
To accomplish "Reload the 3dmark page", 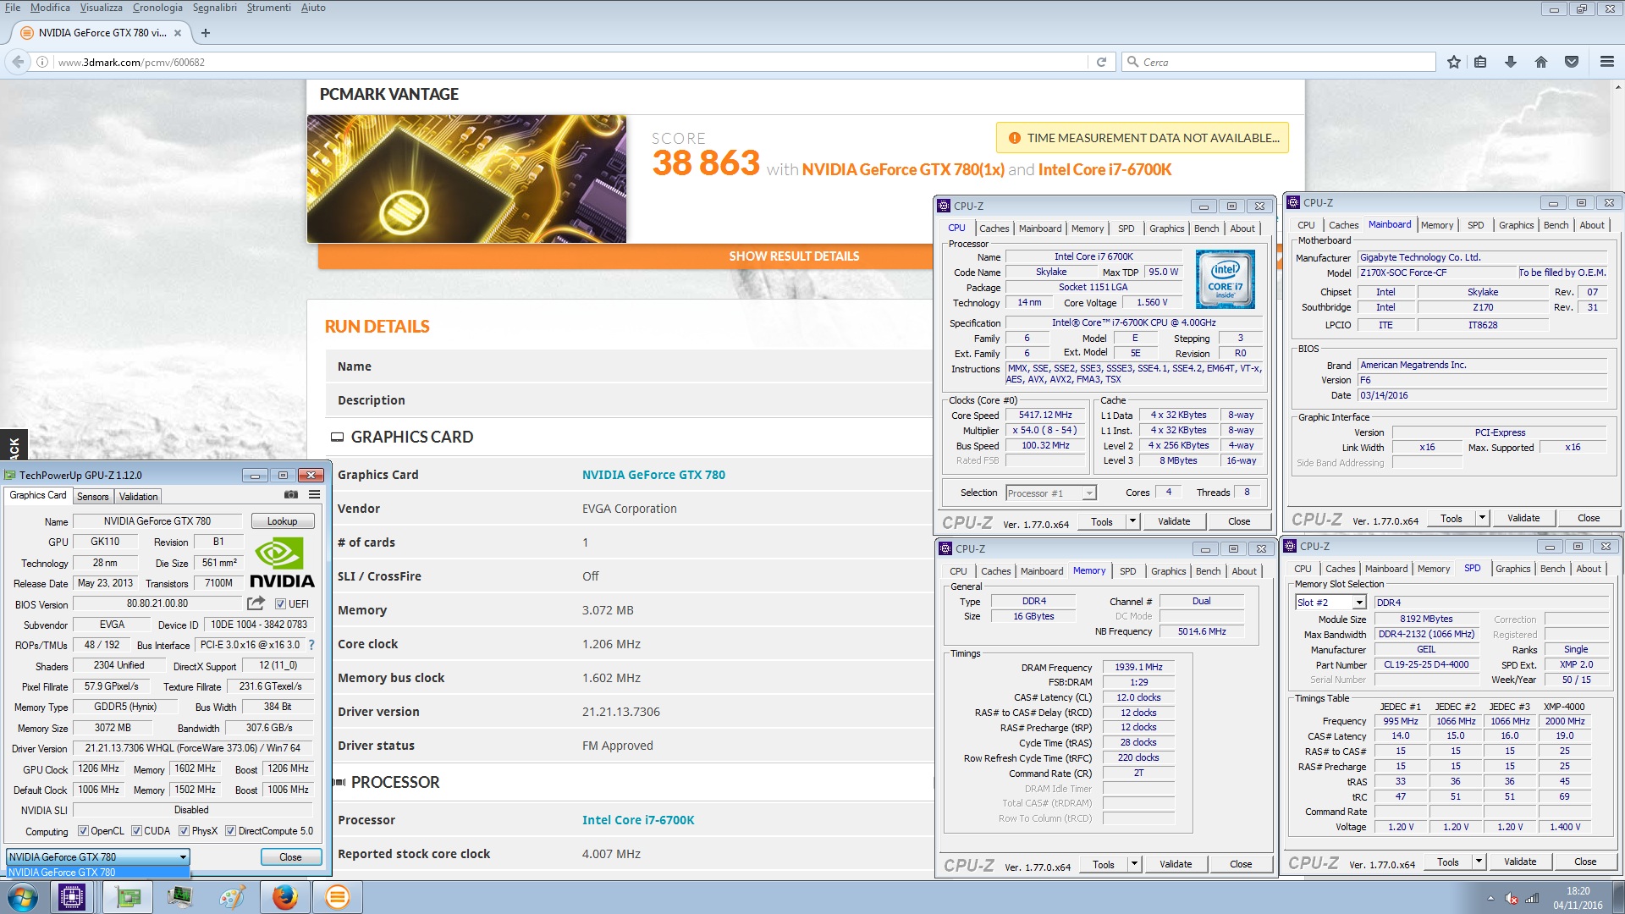I will point(1101,62).
